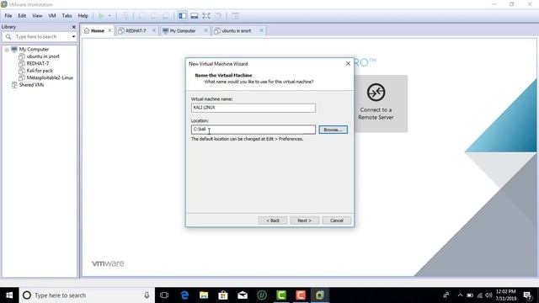Open the File menu
Viewport: 539px width, 303px height.
coord(8,16)
